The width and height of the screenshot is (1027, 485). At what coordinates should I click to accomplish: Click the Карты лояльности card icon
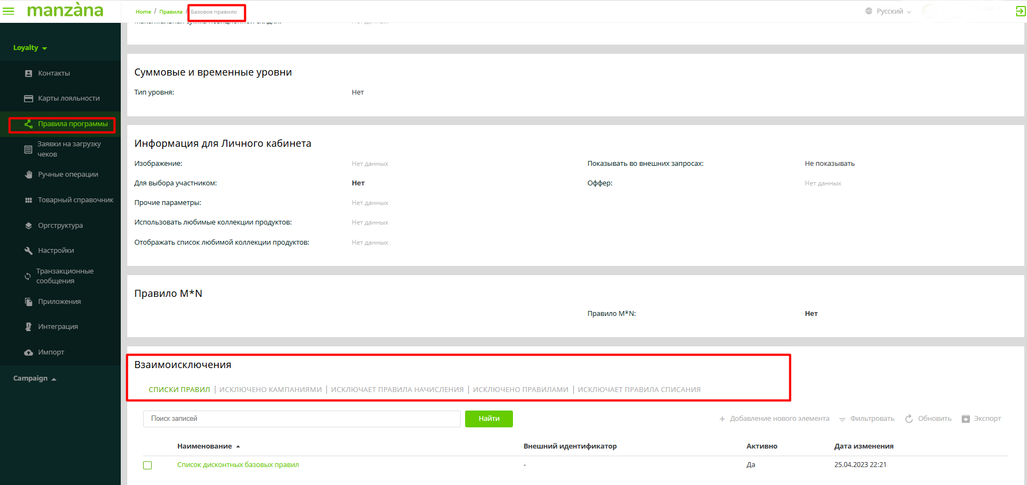click(x=28, y=98)
